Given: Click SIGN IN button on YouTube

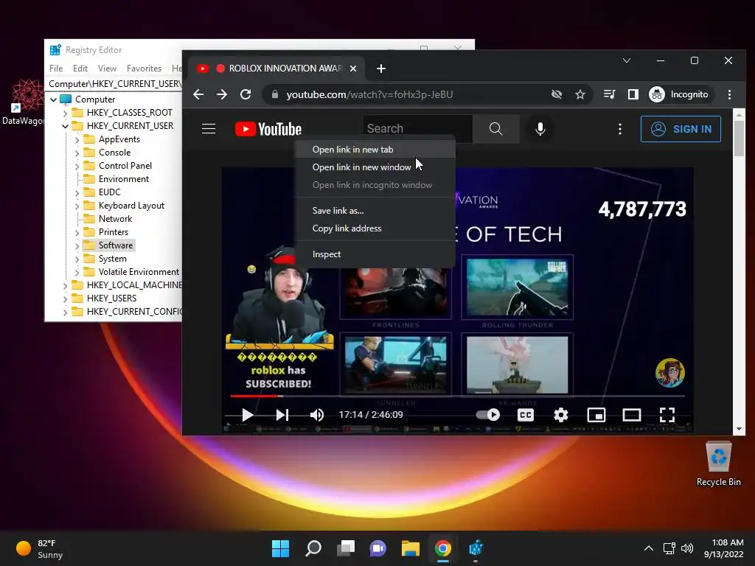Looking at the screenshot, I should [x=681, y=129].
